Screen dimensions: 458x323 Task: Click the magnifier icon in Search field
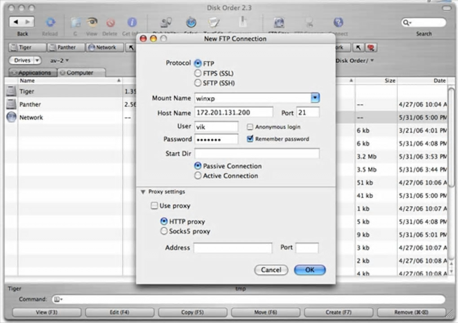click(406, 22)
